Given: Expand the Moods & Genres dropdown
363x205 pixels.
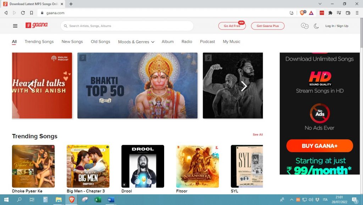Looking at the screenshot, I should pyautogui.click(x=136, y=41).
